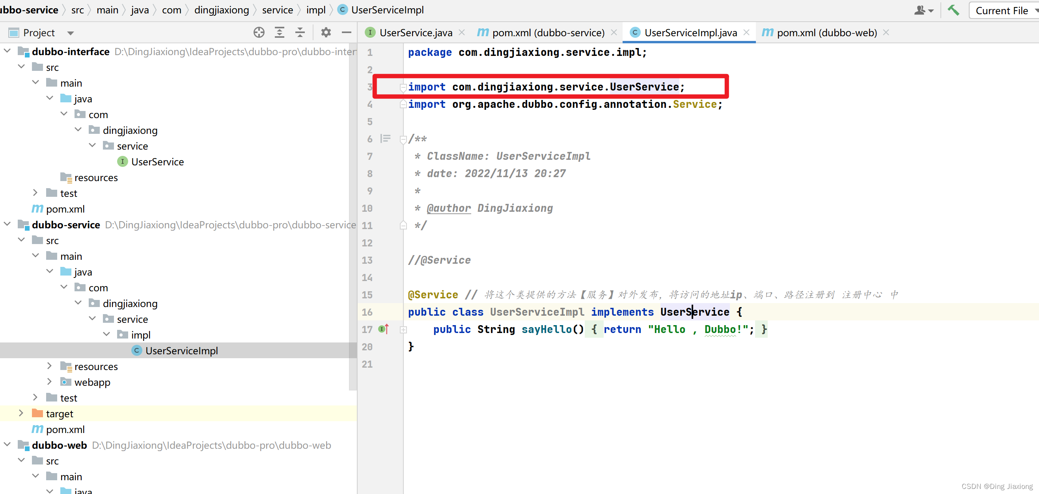This screenshot has width=1039, height=494.
Task: Click the Project panel vertical scrollbar
Action: tap(353, 217)
